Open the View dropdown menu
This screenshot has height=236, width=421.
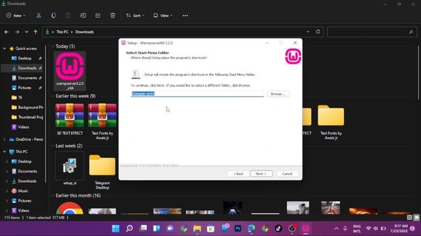(x=162, y=16)
